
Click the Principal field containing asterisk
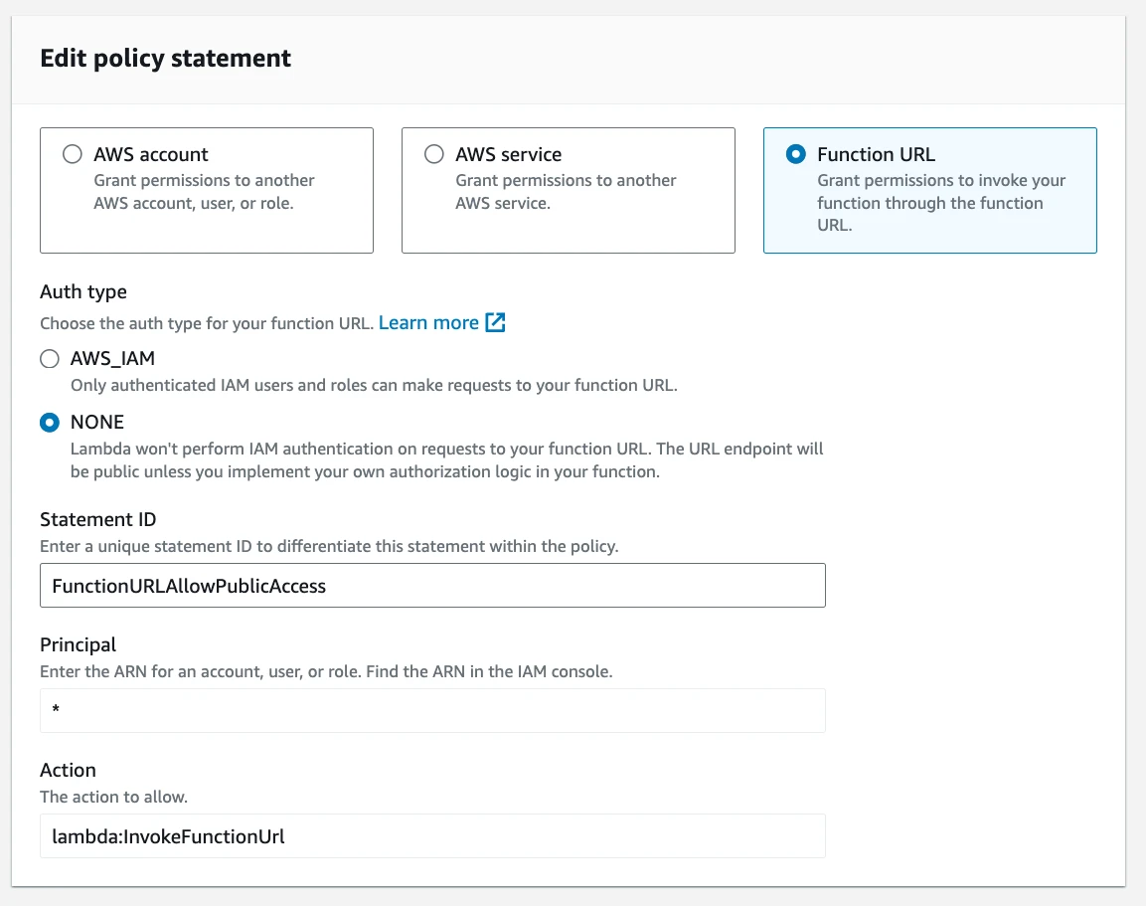432,711
